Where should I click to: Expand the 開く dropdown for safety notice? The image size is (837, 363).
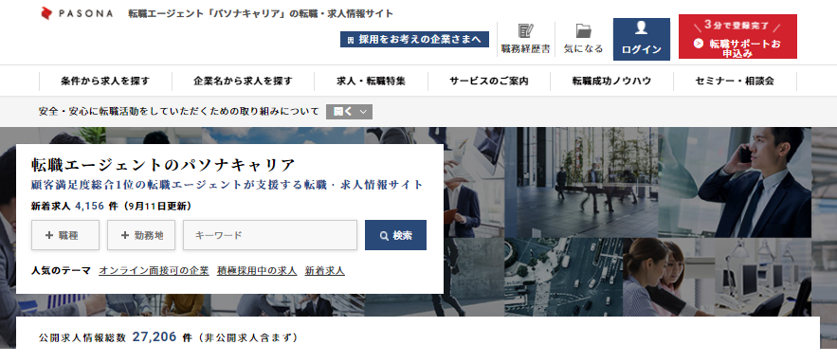click(x=349, y=112)
